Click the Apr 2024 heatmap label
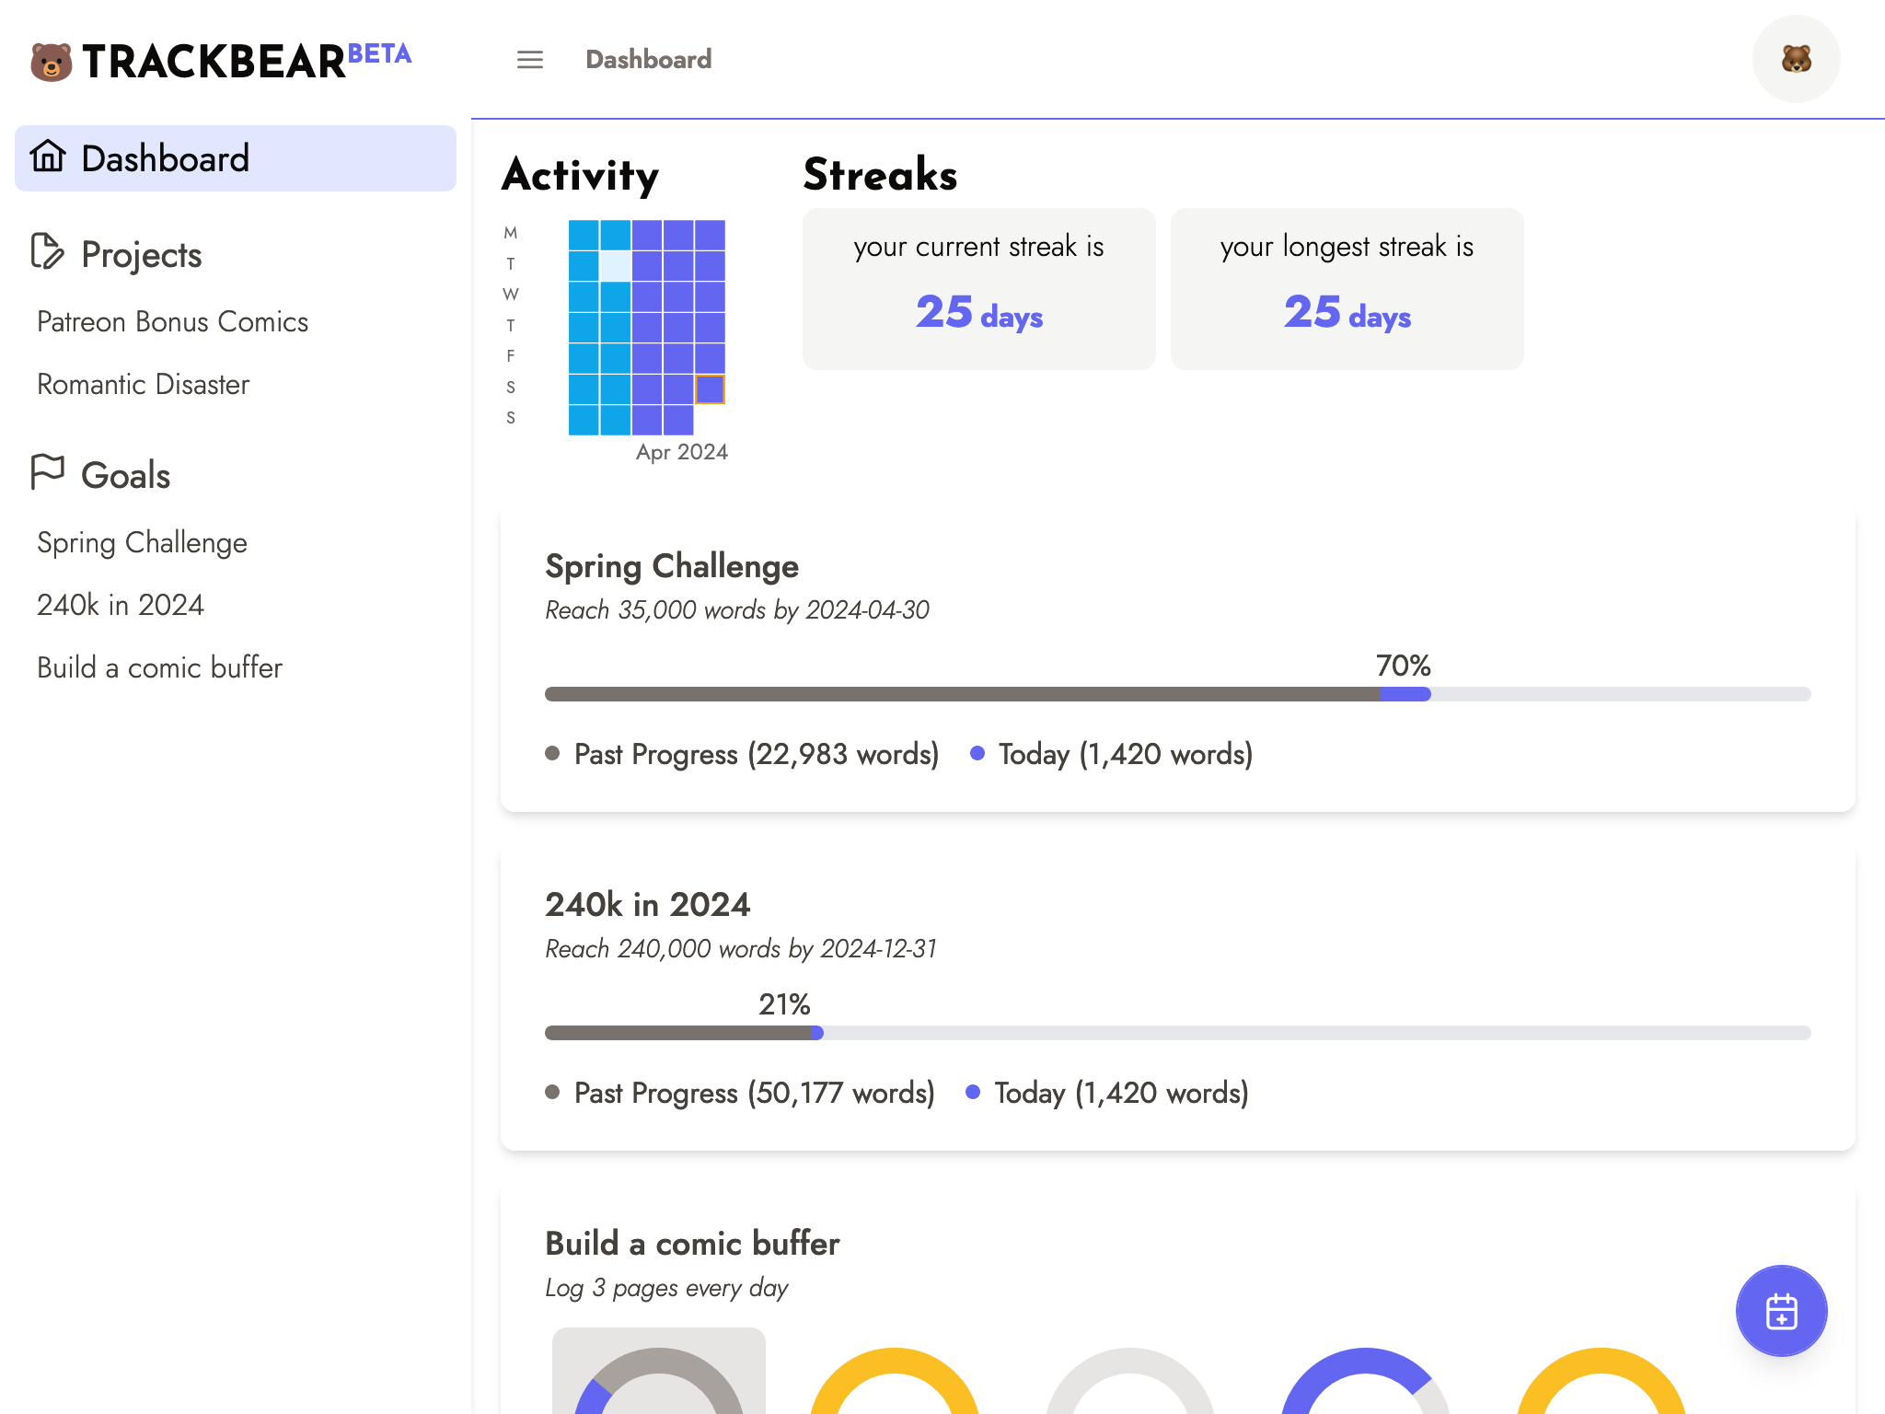The width and height of the screenshot is (1885, 1414). [682, 452]
